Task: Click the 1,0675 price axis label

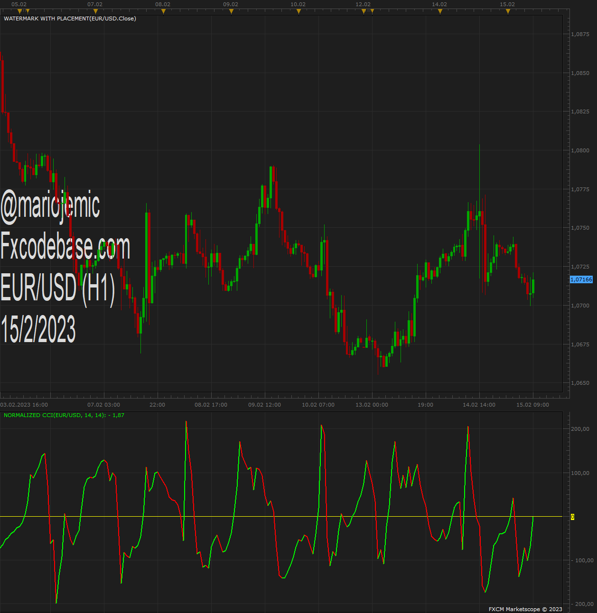Action: (x=580, y=344)
